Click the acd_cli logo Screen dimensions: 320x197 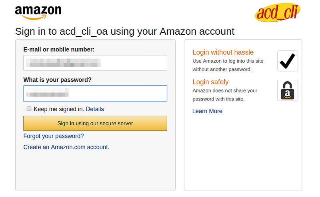click(277, 13)
